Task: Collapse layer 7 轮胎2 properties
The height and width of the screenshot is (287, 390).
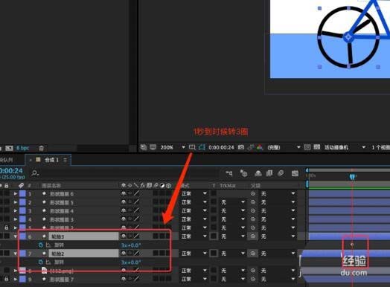Action: click(x=16, y=254)
